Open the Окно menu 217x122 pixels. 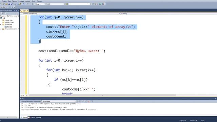click(x=33, y=1)
